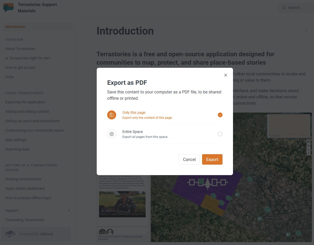
Task: Open the page options three-dot menu
Action: [307, 31]
